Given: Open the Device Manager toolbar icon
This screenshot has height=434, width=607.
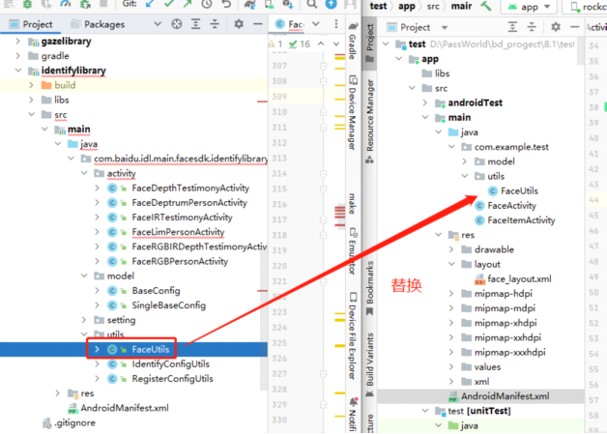Looking at the screenshot, I should pos(269,4).
